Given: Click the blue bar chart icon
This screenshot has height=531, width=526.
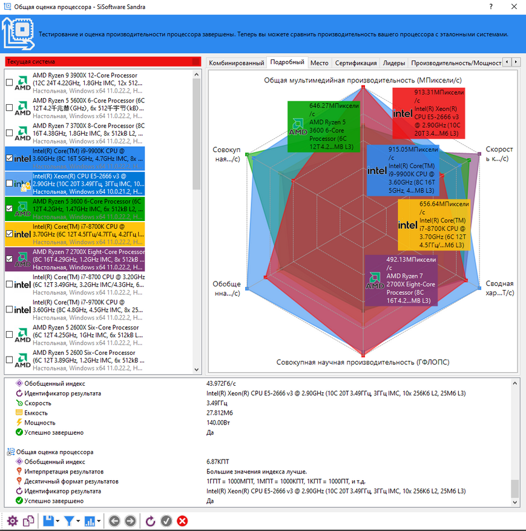Looking at the screenshot, I should 90,521.
